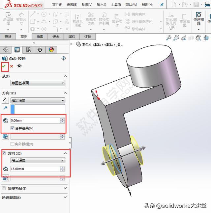
Task: Click the green OK checkmark
Action: (4, 66)
